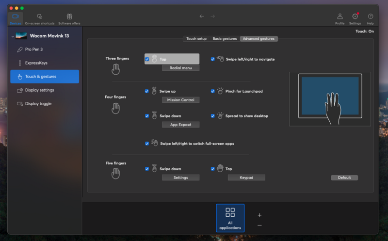Open the Keypad dropdown
The image size is (388, 241).
246,177
